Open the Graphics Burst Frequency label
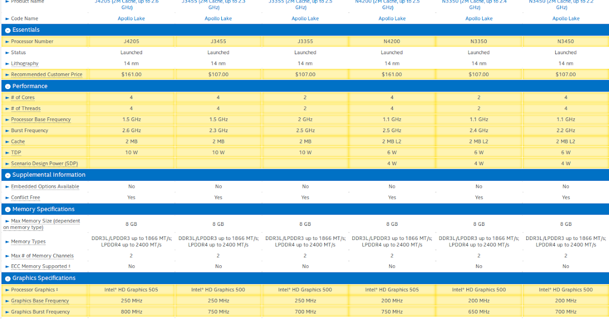609x319 pixels. click(41, 312)
